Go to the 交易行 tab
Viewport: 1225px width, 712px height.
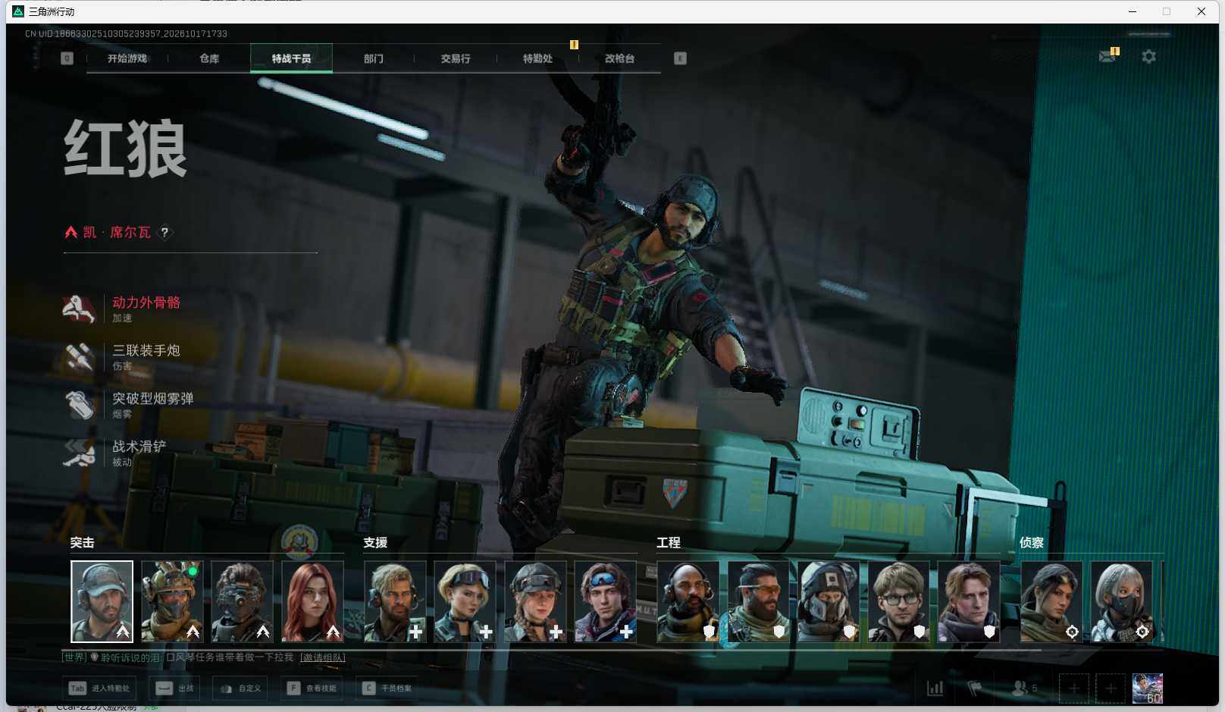(456, 58)
